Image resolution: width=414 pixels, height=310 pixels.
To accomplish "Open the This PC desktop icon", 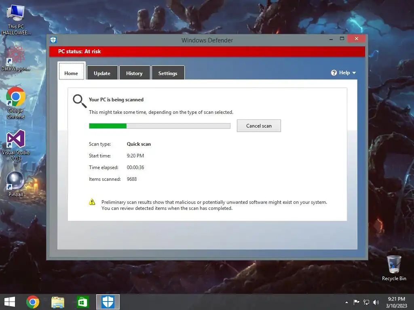I will pos(16,20).
